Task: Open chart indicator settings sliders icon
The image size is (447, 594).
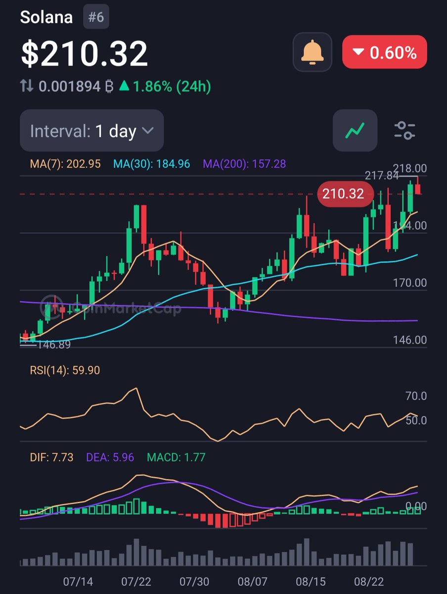Action: (404, 131)
